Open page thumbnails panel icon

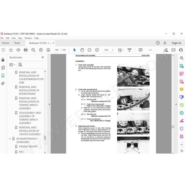tap(3, 68)
